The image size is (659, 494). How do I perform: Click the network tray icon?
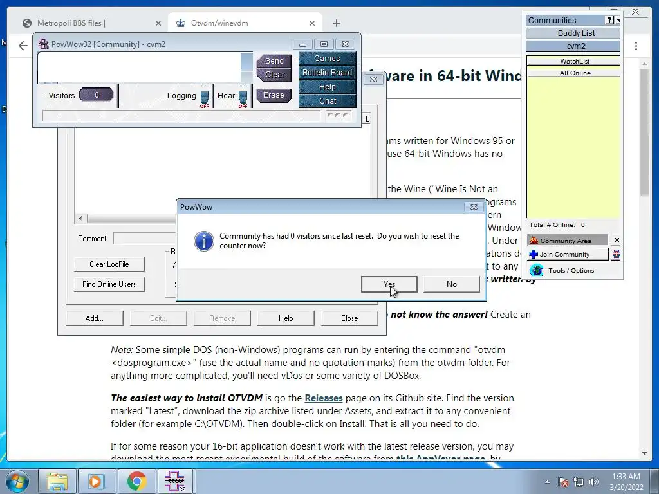click(x=579, y=482)
